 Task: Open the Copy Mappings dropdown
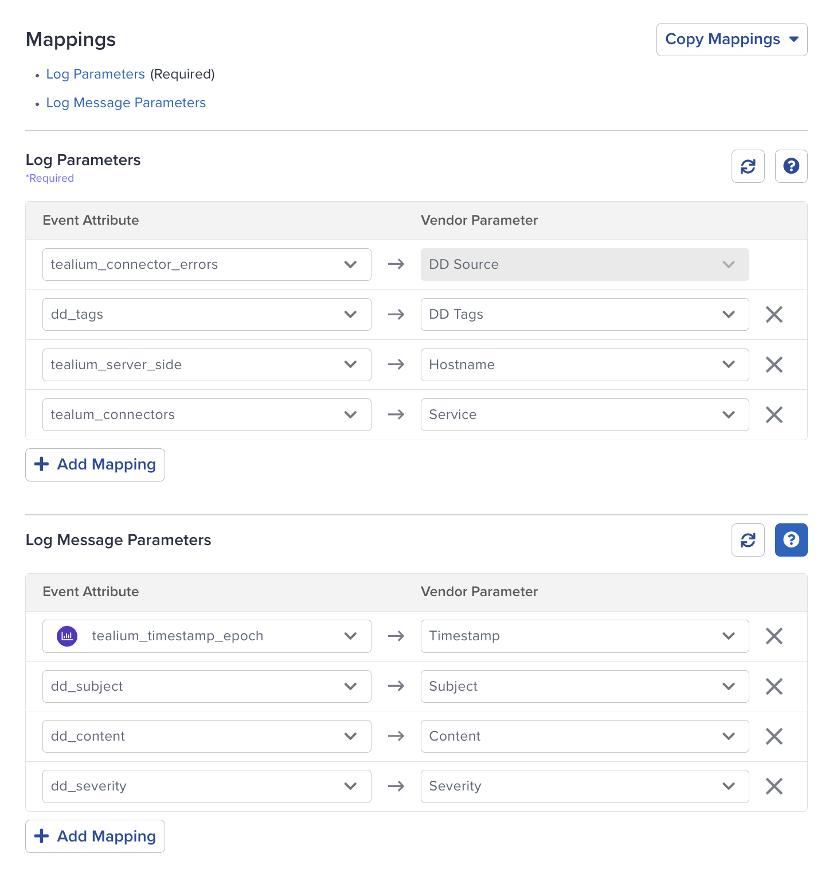732,40
